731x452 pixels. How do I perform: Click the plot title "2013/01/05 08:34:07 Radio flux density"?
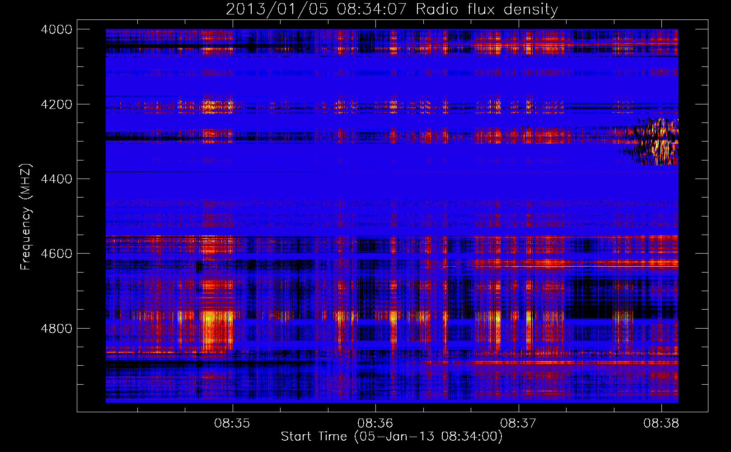pos(392,9)
